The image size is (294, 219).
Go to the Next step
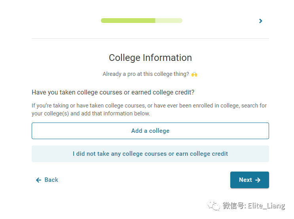click(250, 180)
